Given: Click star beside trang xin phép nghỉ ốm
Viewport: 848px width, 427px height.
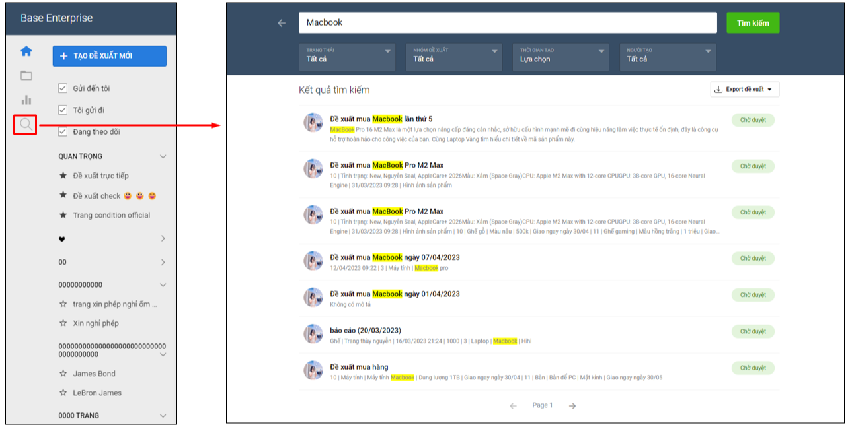Looking at the screenshot, I should click(63, 304).
